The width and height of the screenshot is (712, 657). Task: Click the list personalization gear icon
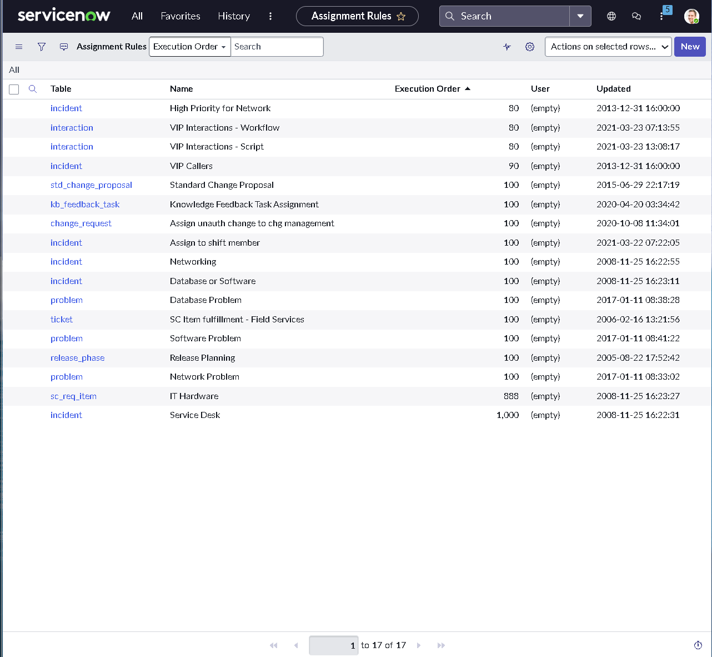click(530, 47)
